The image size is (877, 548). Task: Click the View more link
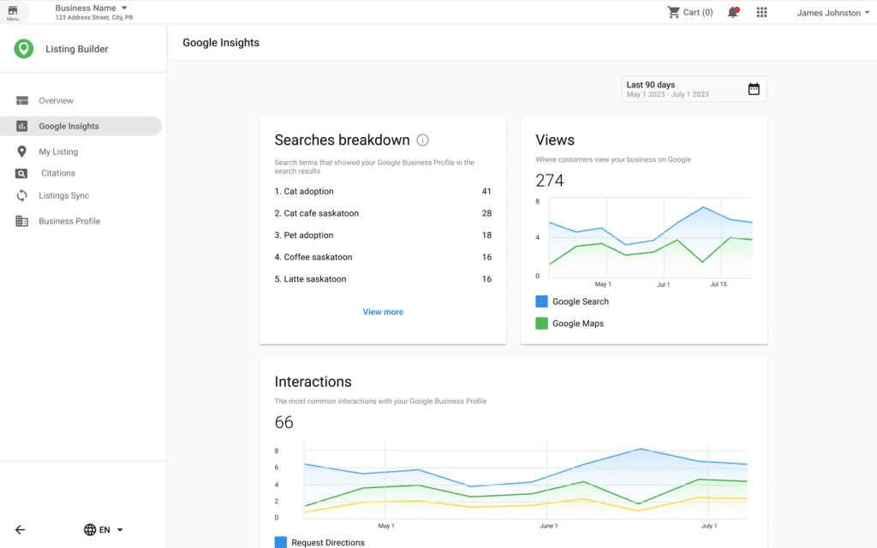383,312
